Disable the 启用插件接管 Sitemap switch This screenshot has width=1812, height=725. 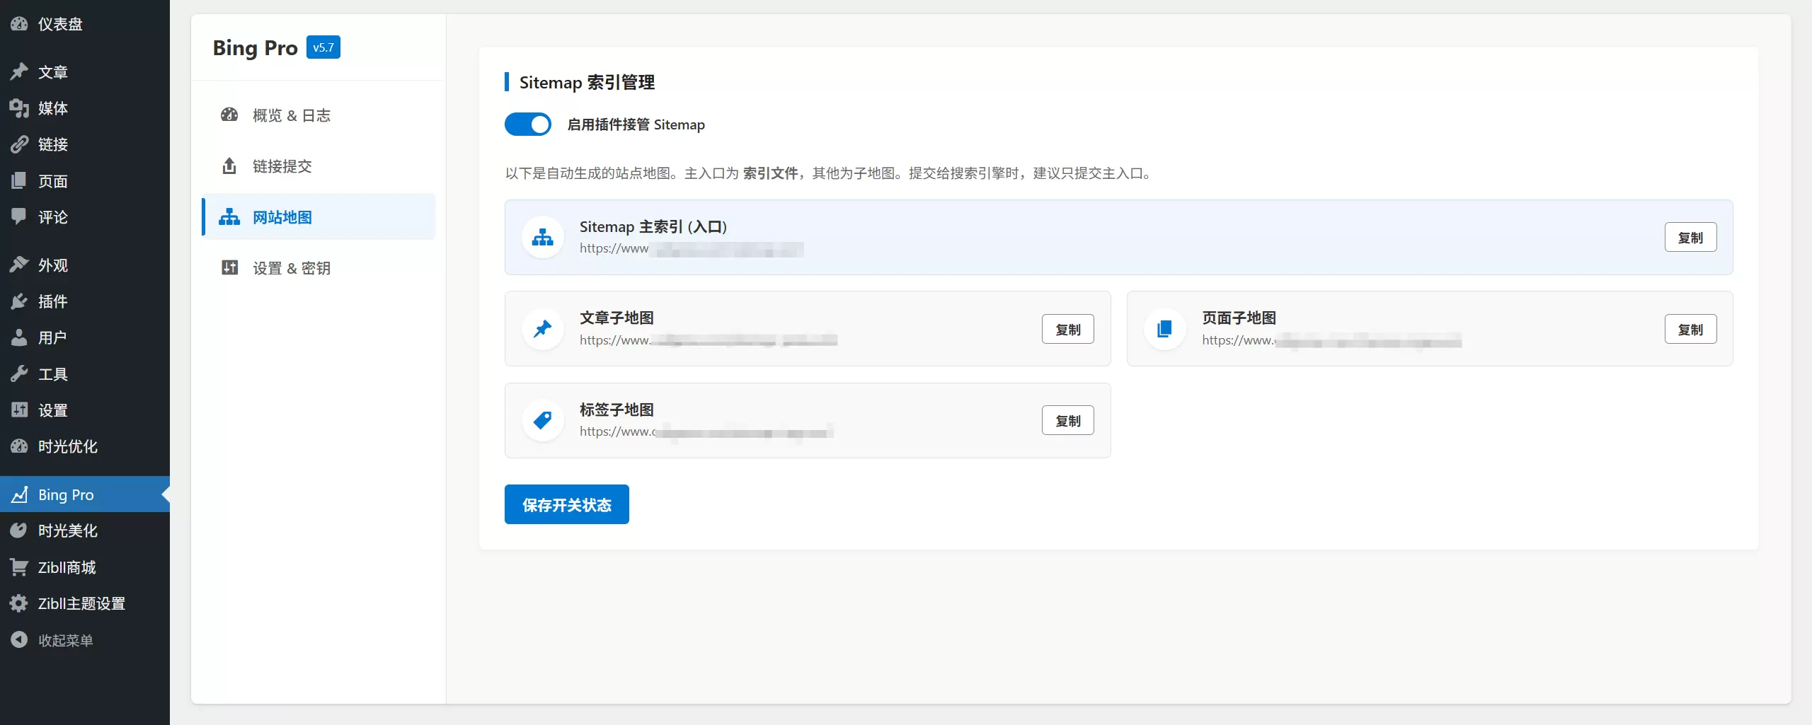coord(528,124)
